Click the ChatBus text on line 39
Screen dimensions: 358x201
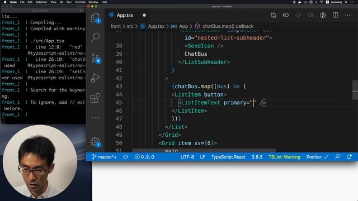click(x=196, y=54)
